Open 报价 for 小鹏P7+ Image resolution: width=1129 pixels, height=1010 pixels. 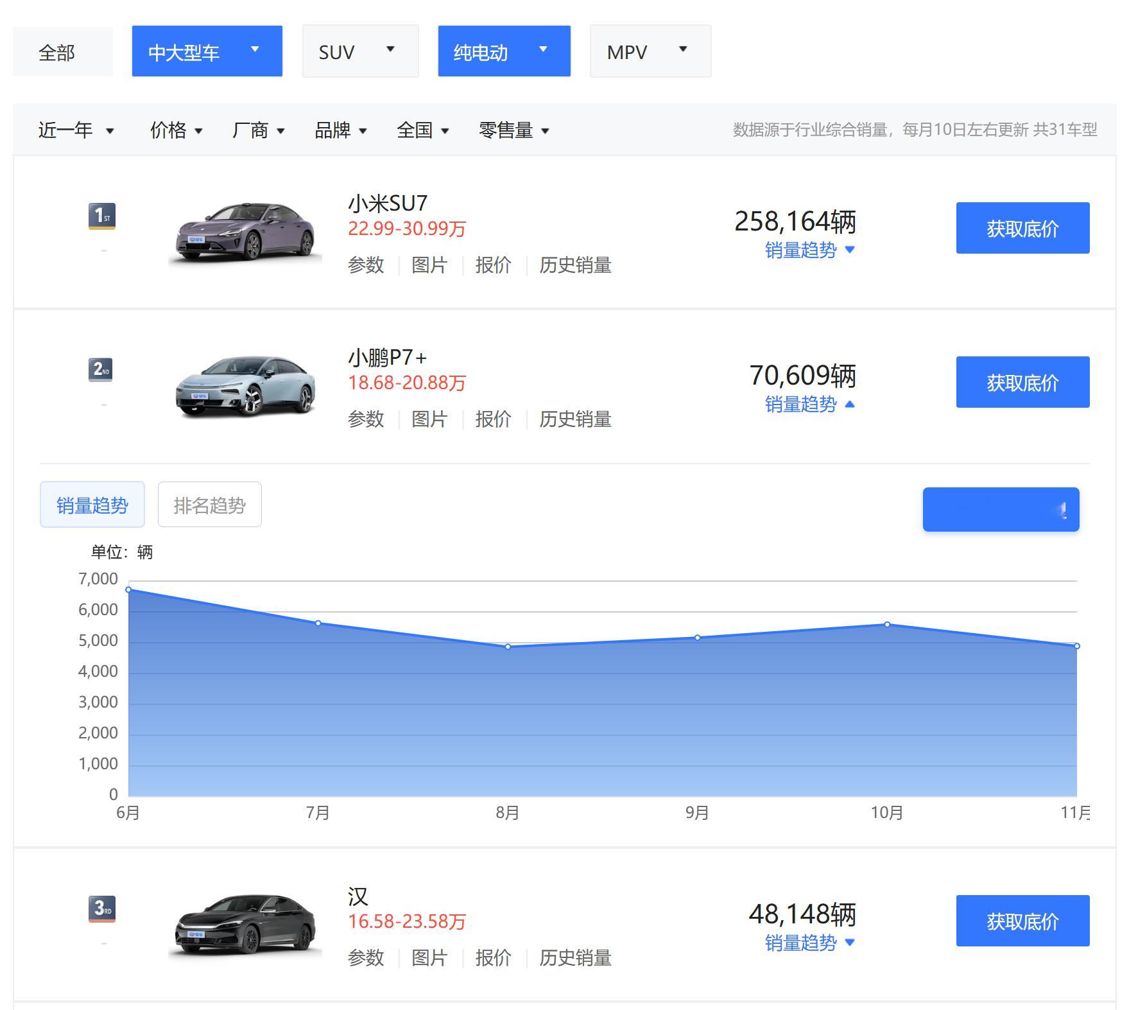[x=493, y=419]
